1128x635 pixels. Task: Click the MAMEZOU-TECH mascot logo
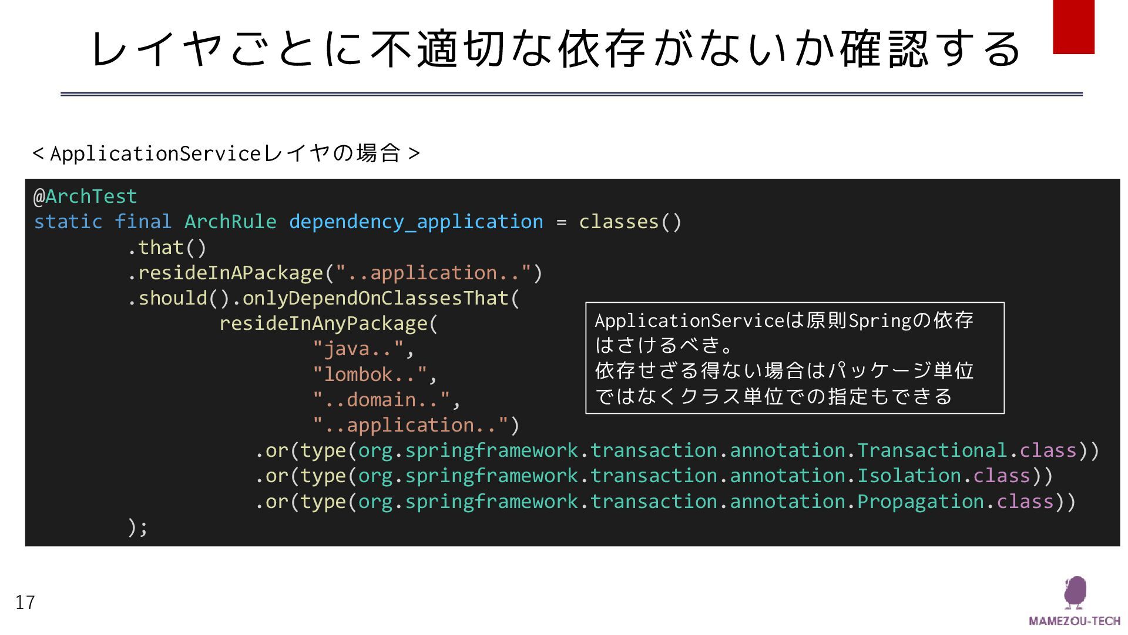(x=1075, y=593)
